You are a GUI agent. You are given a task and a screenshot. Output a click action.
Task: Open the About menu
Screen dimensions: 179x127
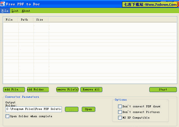tap(26, 11)
